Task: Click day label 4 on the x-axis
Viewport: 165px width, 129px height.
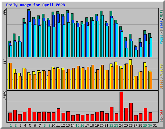Action: (x=25, y=125)
